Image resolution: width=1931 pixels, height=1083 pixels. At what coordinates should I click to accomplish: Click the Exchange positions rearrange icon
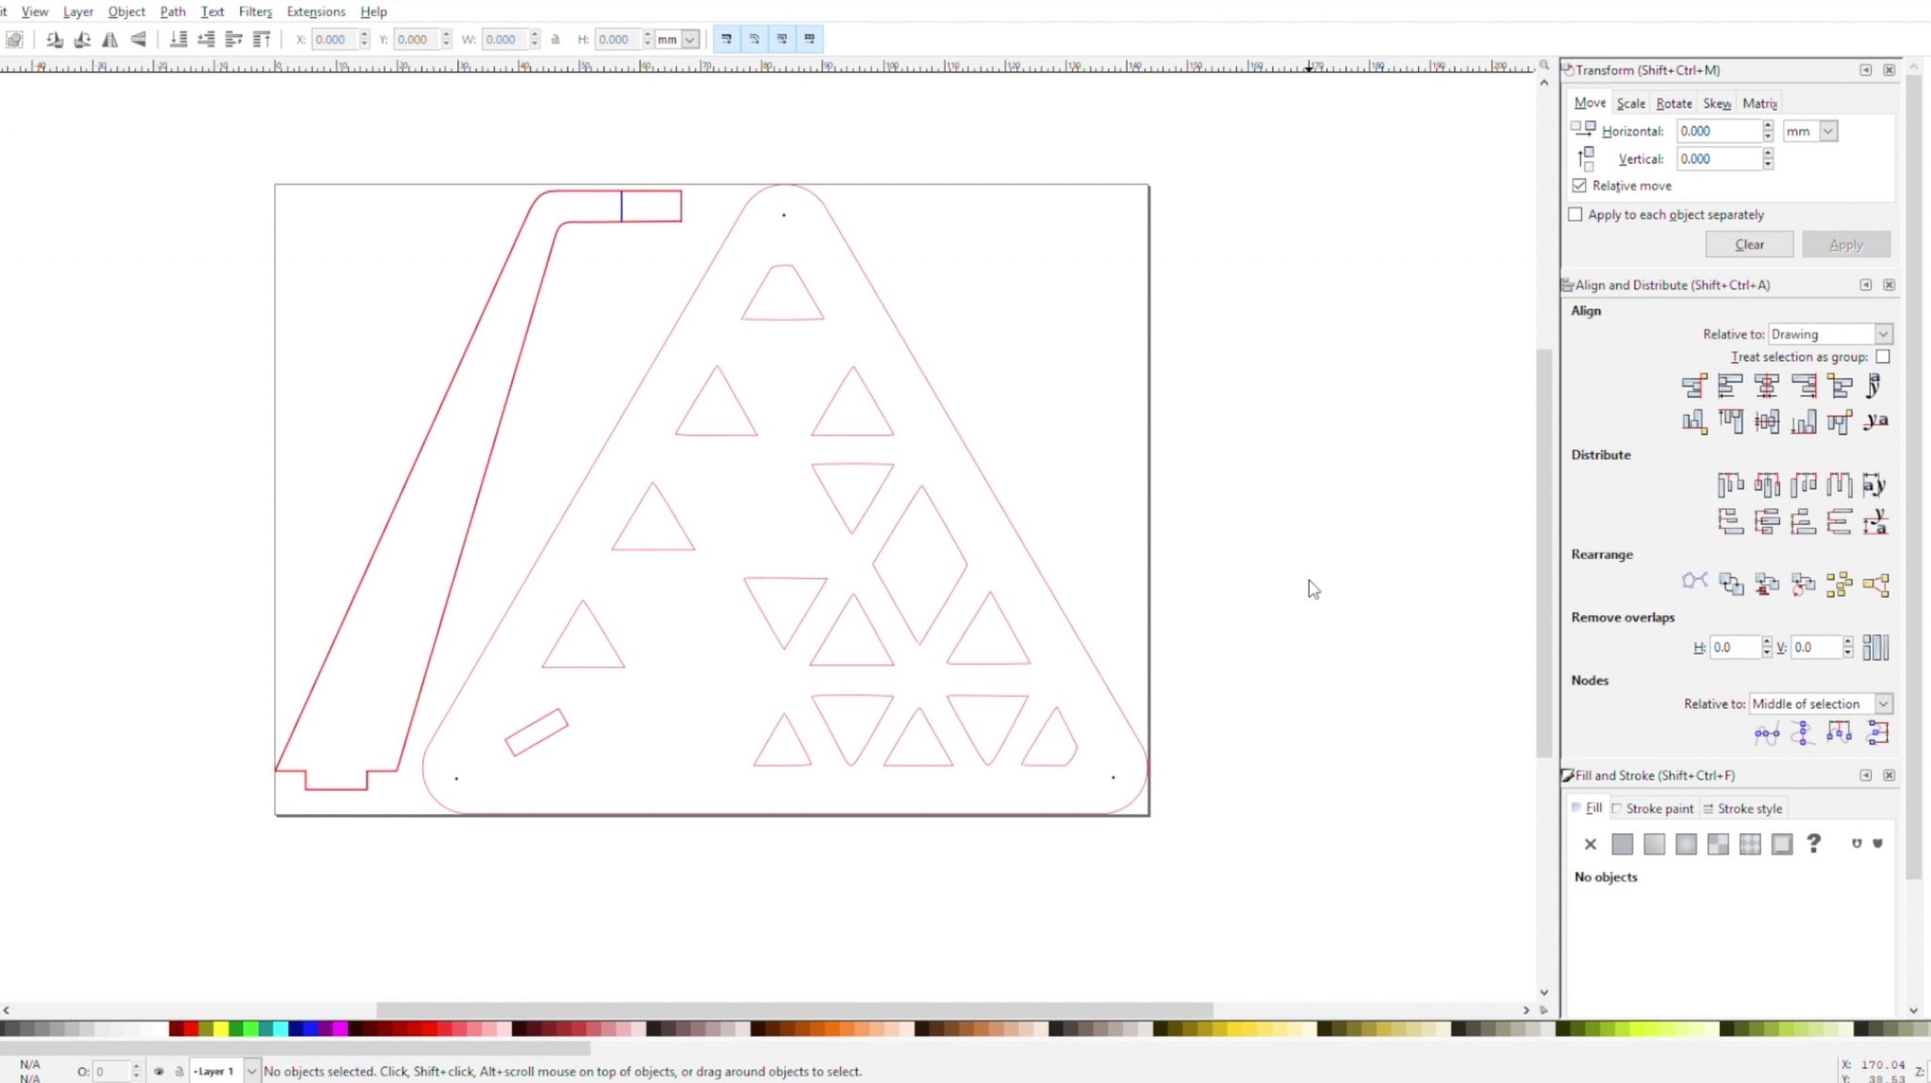(x=1731, y=583)
